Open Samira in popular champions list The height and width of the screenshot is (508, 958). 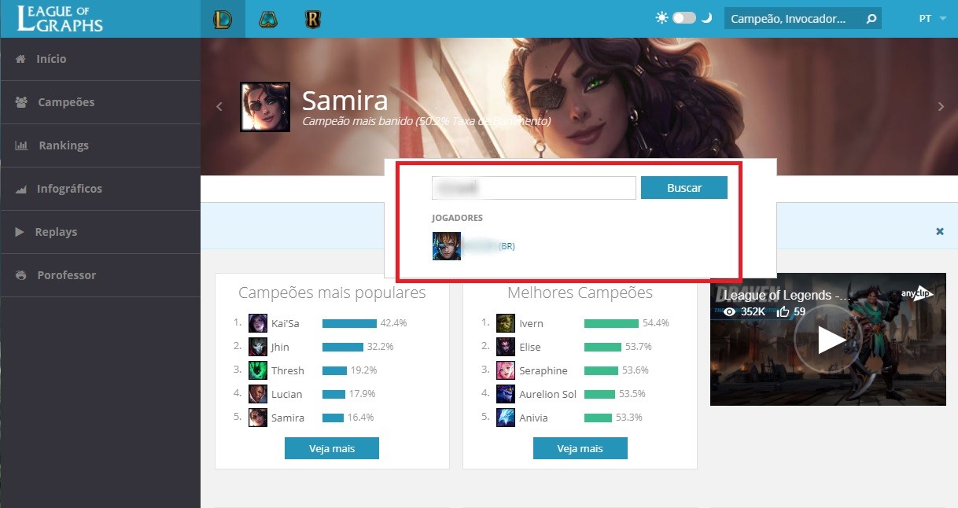click(x=288, y=418)
